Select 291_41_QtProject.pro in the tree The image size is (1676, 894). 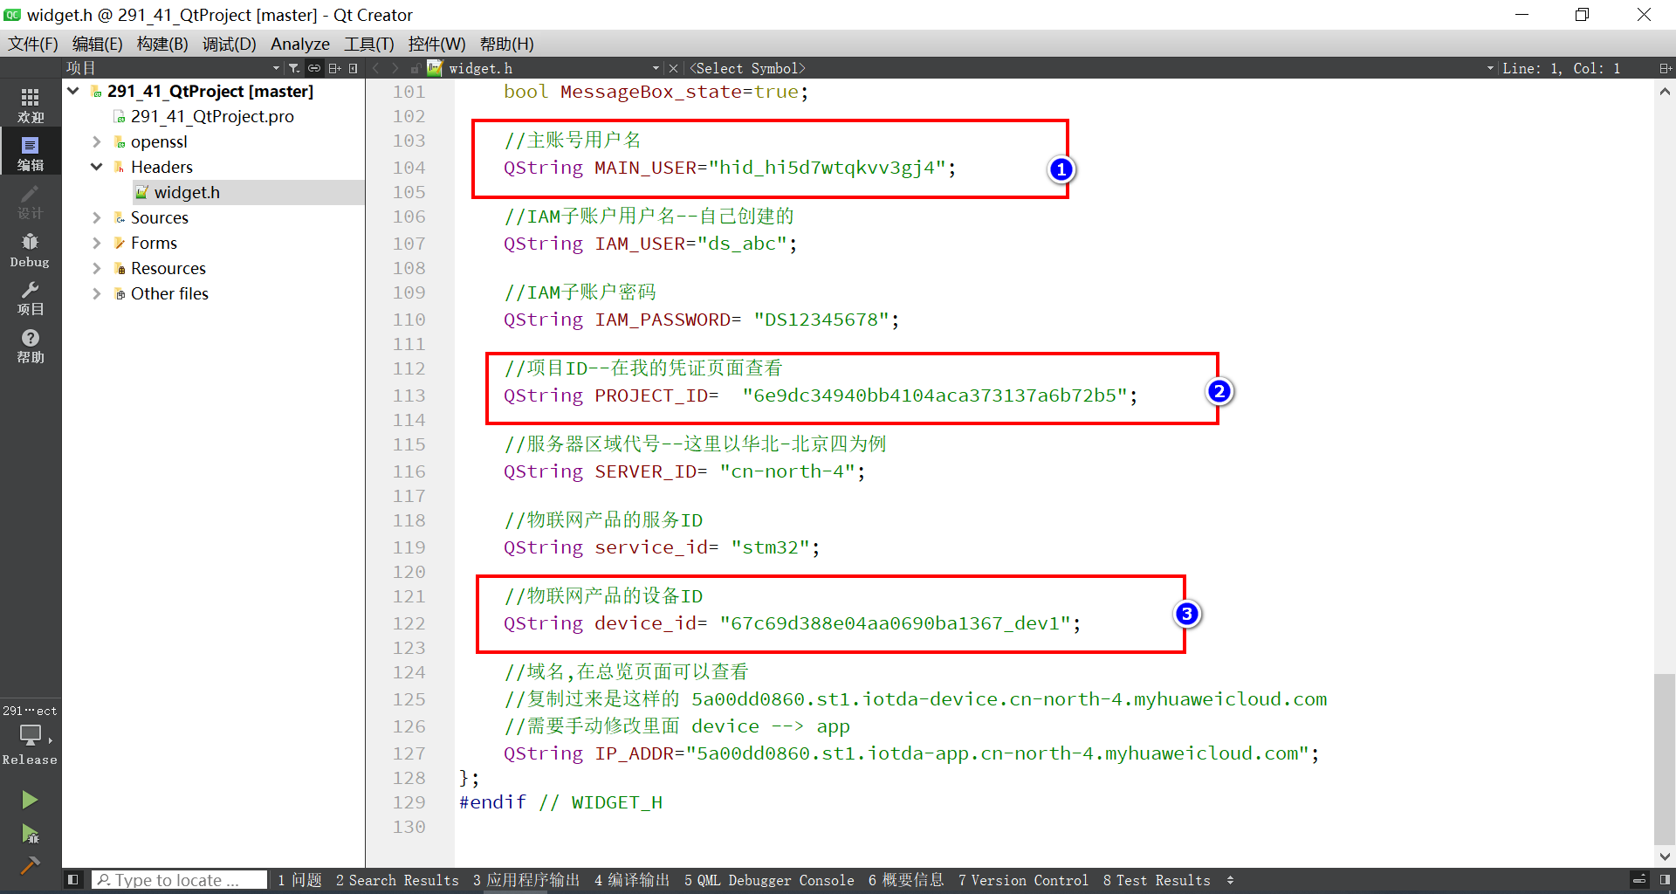[x=212, y=116]
